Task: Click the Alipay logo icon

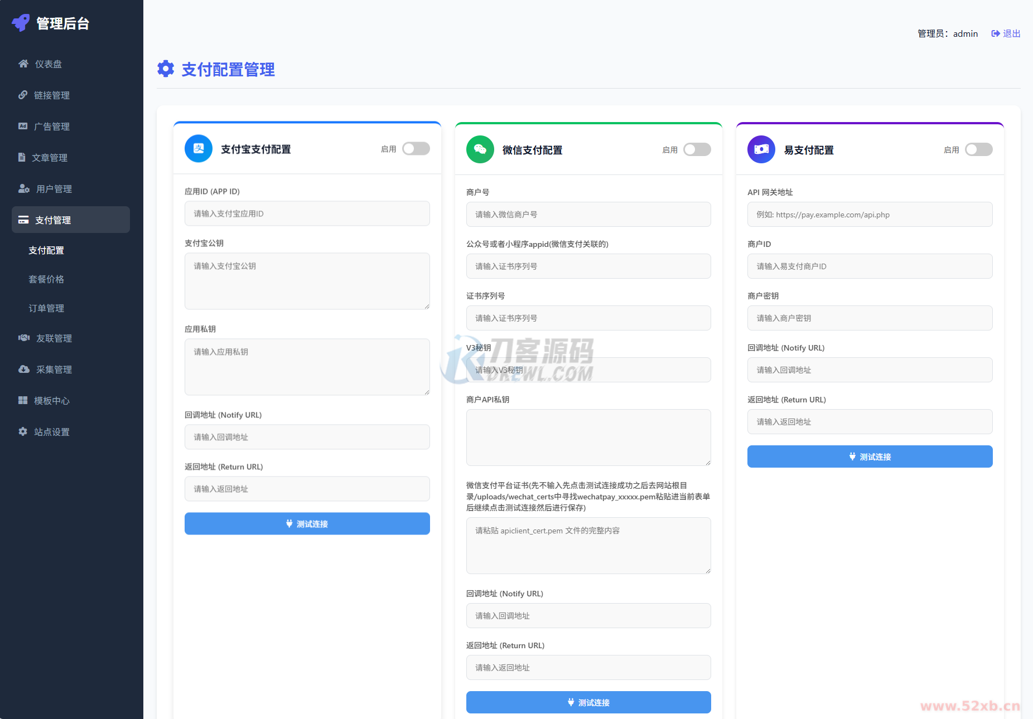Action: pos(199,149)
